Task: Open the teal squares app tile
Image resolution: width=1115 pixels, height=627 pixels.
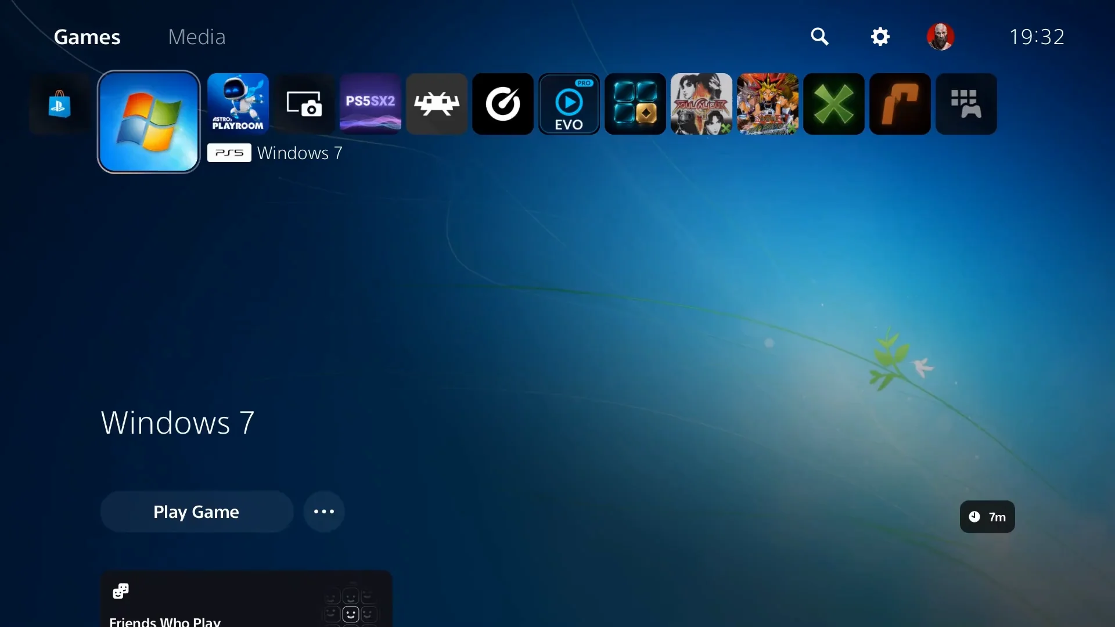Action: click(x=635, y=104)
